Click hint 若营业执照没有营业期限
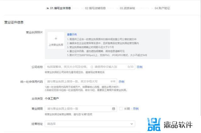This screenshot has width=201, height=133. 68,114
